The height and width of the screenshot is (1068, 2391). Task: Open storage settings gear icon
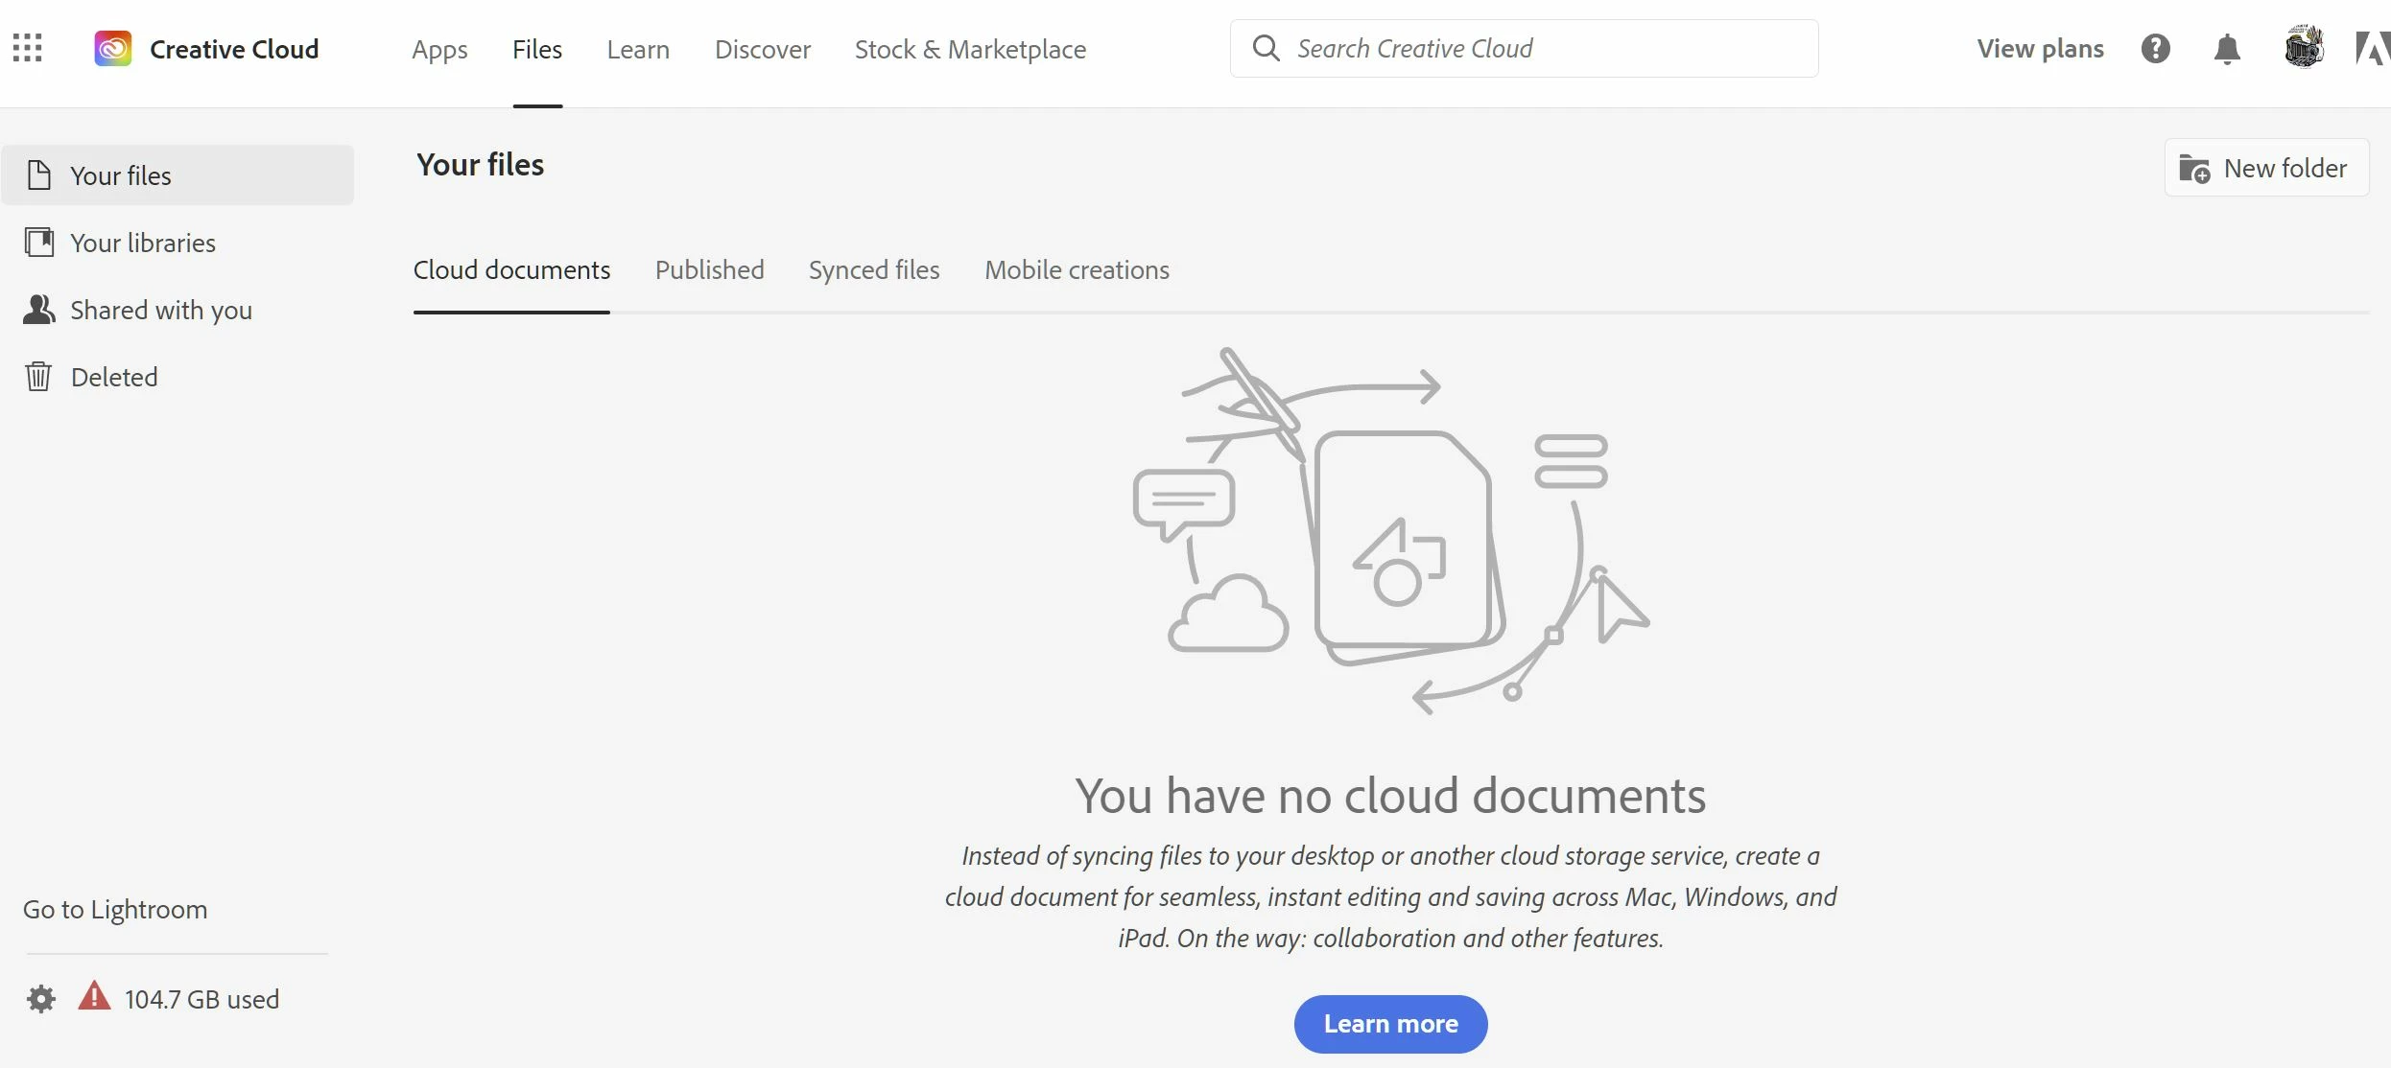click(x=41, y=999)
